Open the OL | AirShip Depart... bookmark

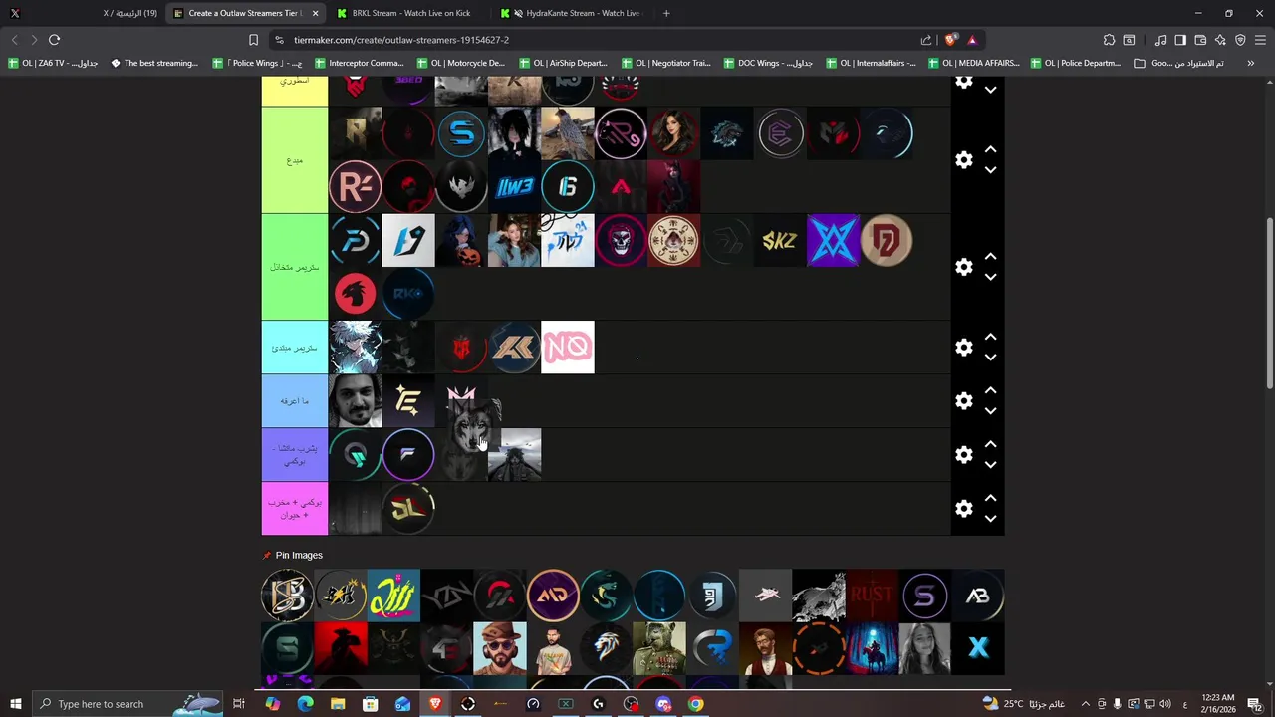563,63
